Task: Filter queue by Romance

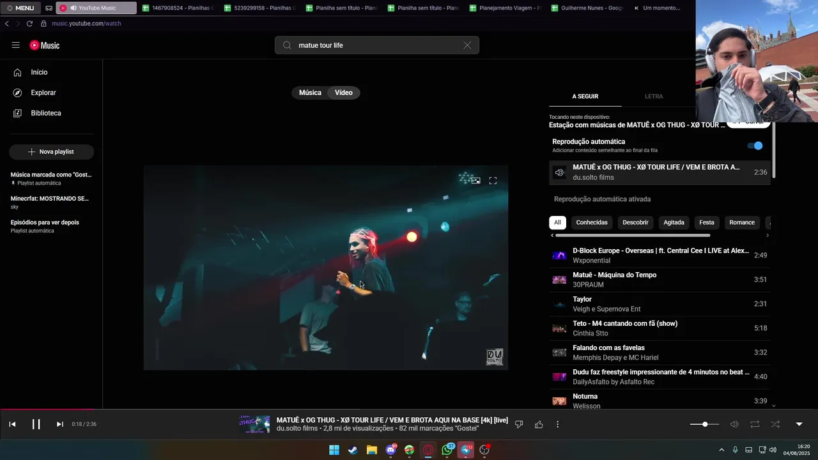Action: (x=742, y=222)
